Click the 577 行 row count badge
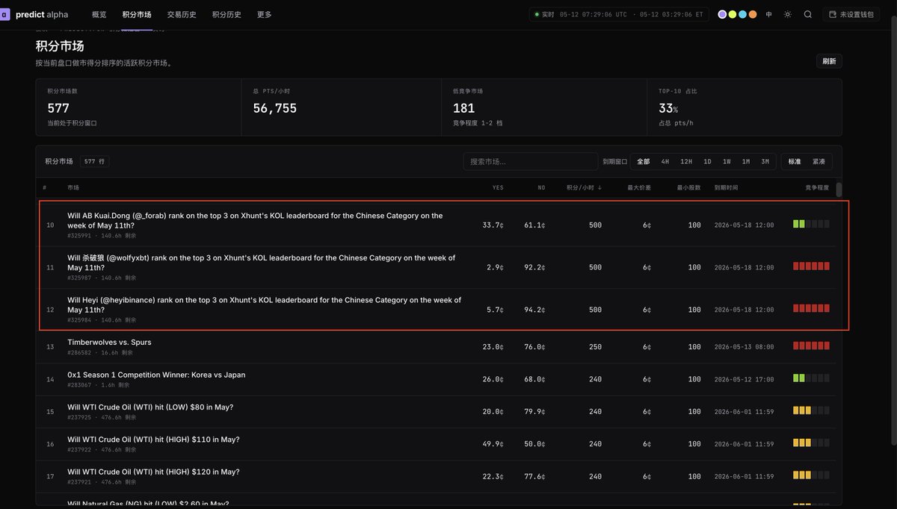 pos(95,161)
